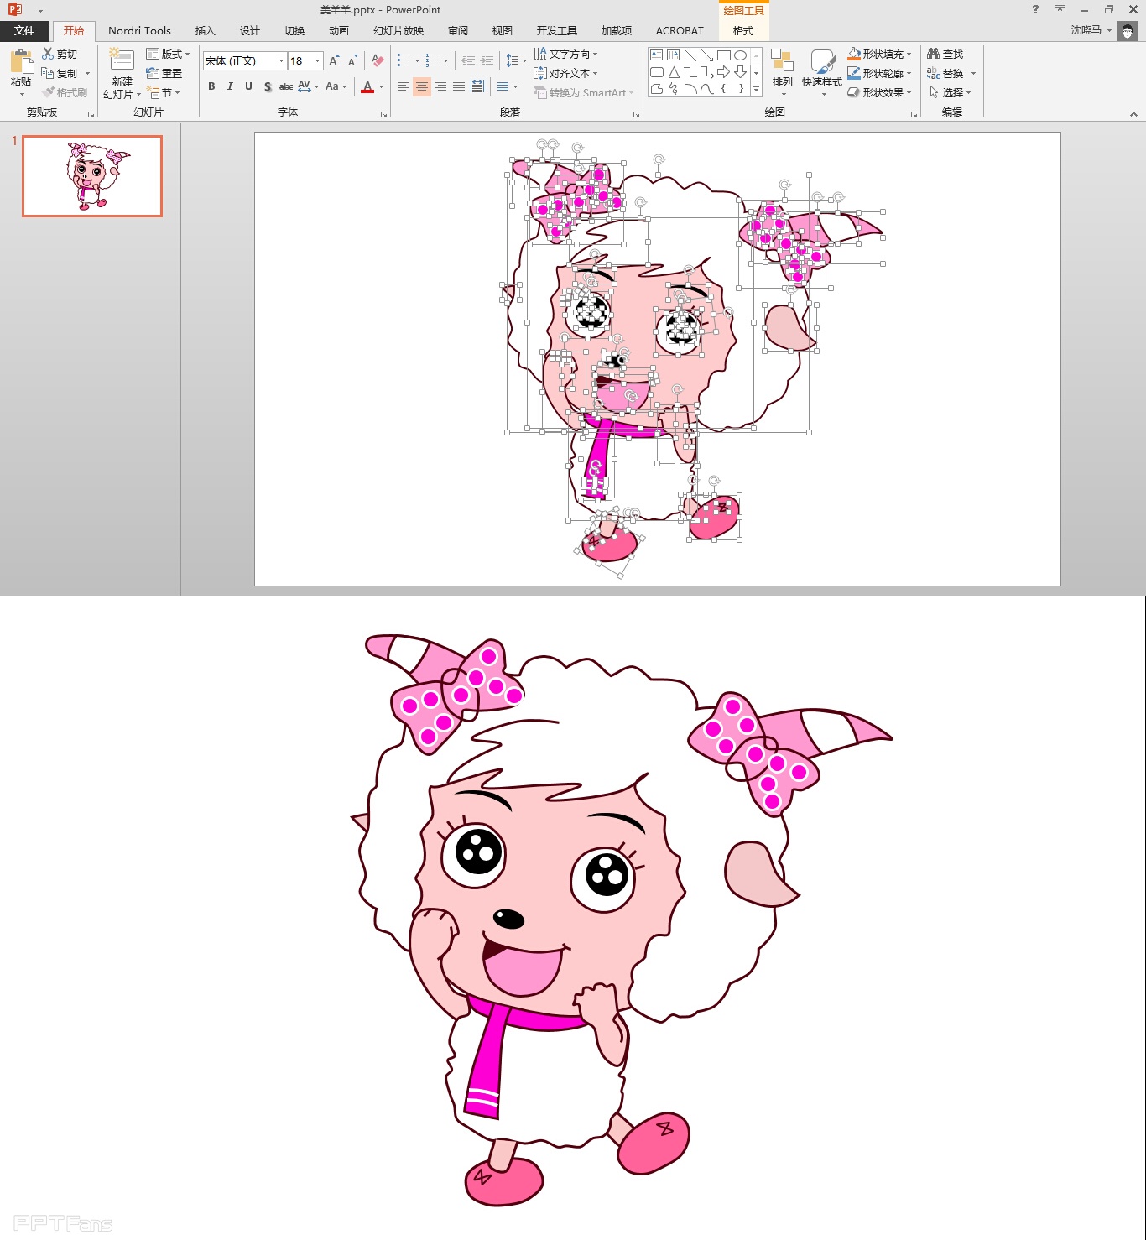Click the Cut (剪切) scissors icon
This screenshot has width=1146, height=1240.
49,54
